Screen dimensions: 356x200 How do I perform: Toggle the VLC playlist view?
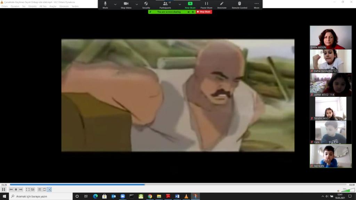(40, 189)
